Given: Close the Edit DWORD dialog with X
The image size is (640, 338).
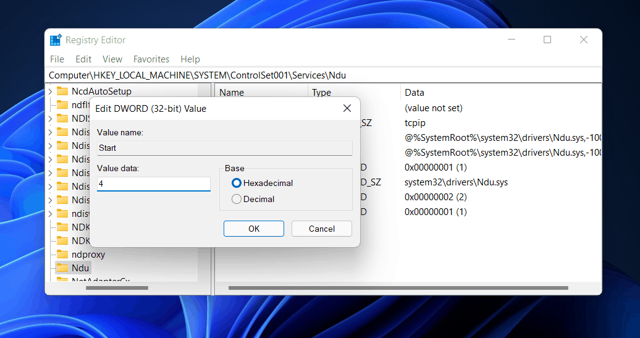Looking at the screenshot, I should (x=347, y=109).
